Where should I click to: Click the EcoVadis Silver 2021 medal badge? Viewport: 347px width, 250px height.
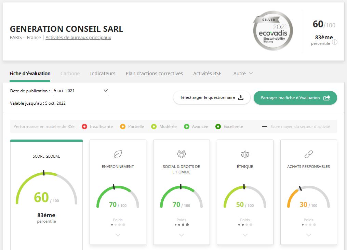point(273,30)
